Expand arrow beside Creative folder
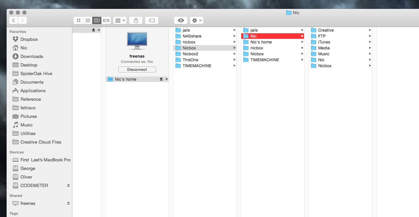 point(370,30)
